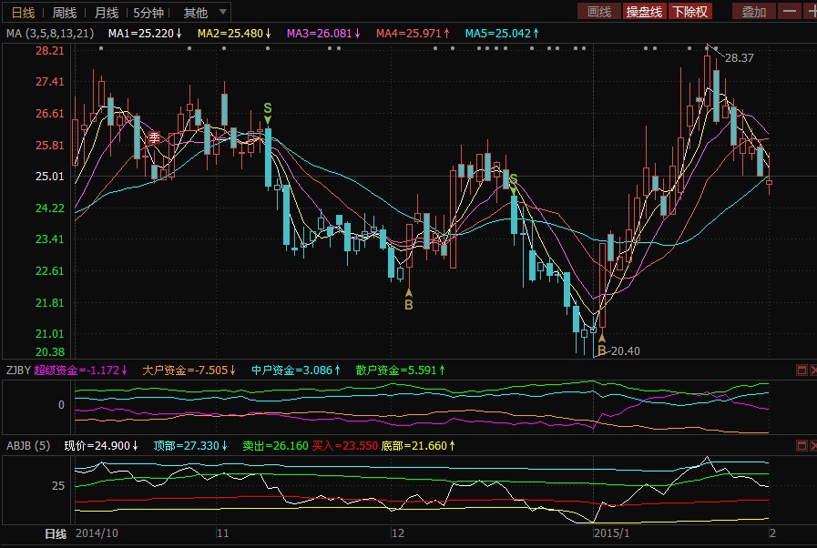The image size is (817, 548).
Task: Click the plus zoom-in button
Action: [810, 12]
